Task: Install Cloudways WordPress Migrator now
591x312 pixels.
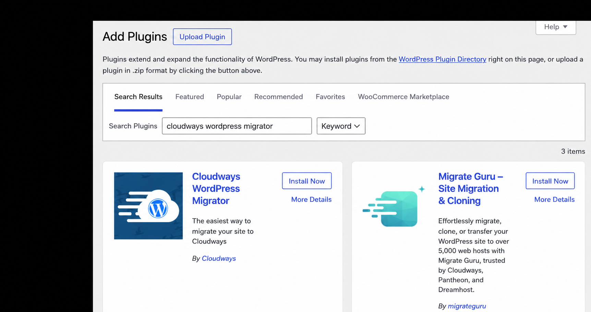Action: (307, 181)
